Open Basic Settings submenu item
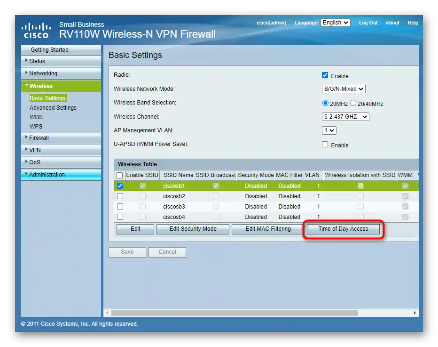 (47, 98)
